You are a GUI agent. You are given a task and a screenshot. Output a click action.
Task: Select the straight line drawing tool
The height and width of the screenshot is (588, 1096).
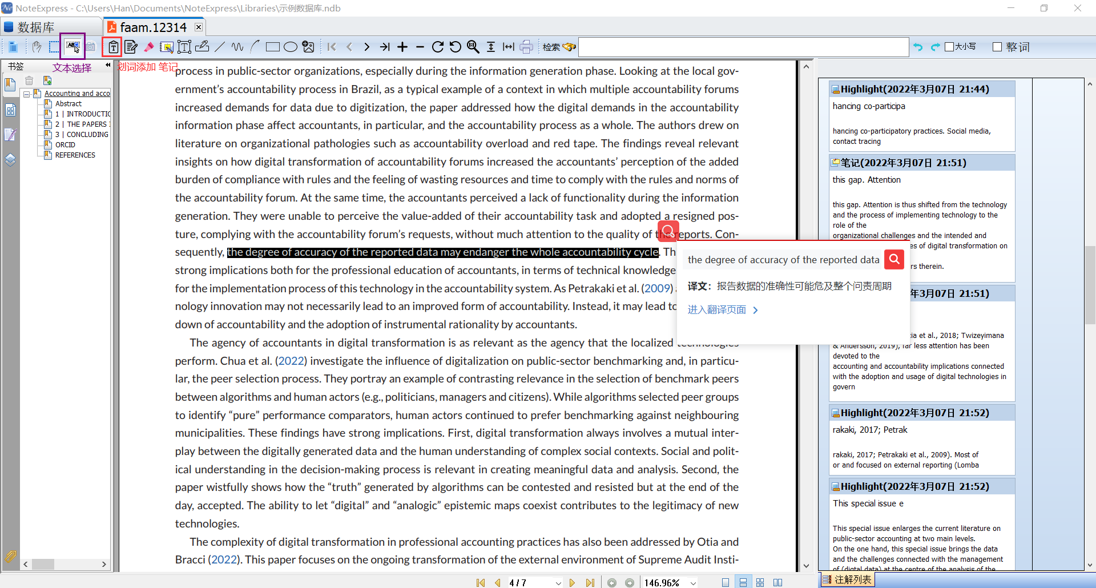220,47
